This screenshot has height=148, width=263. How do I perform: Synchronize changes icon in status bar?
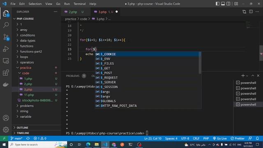click(28, 139)
